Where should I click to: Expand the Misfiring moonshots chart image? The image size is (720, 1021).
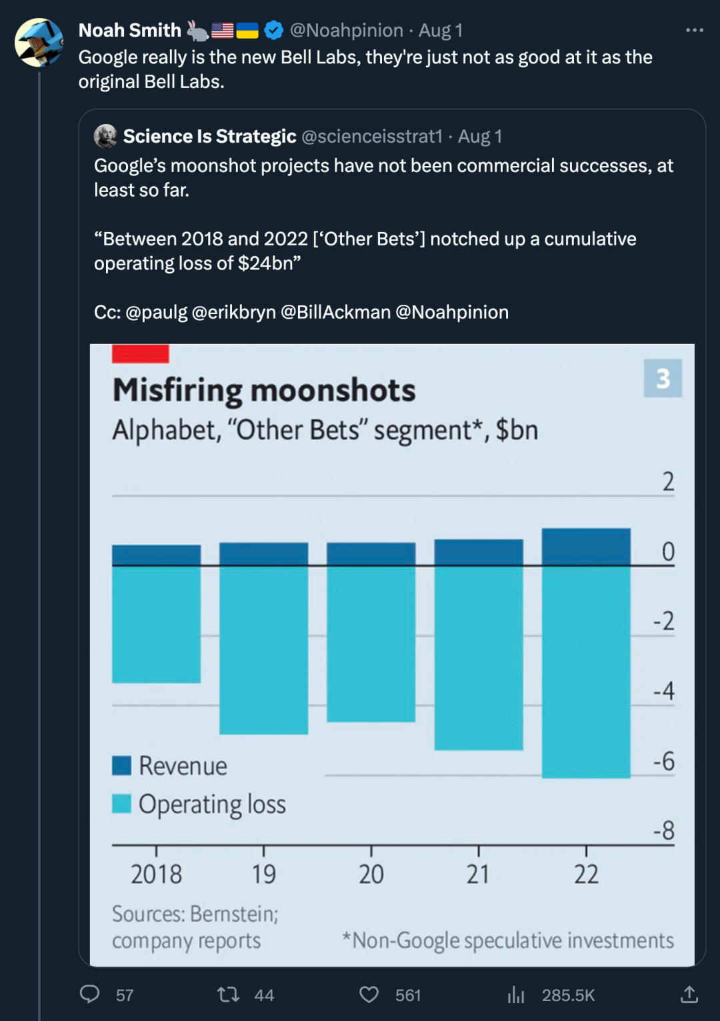pos(392,655)
